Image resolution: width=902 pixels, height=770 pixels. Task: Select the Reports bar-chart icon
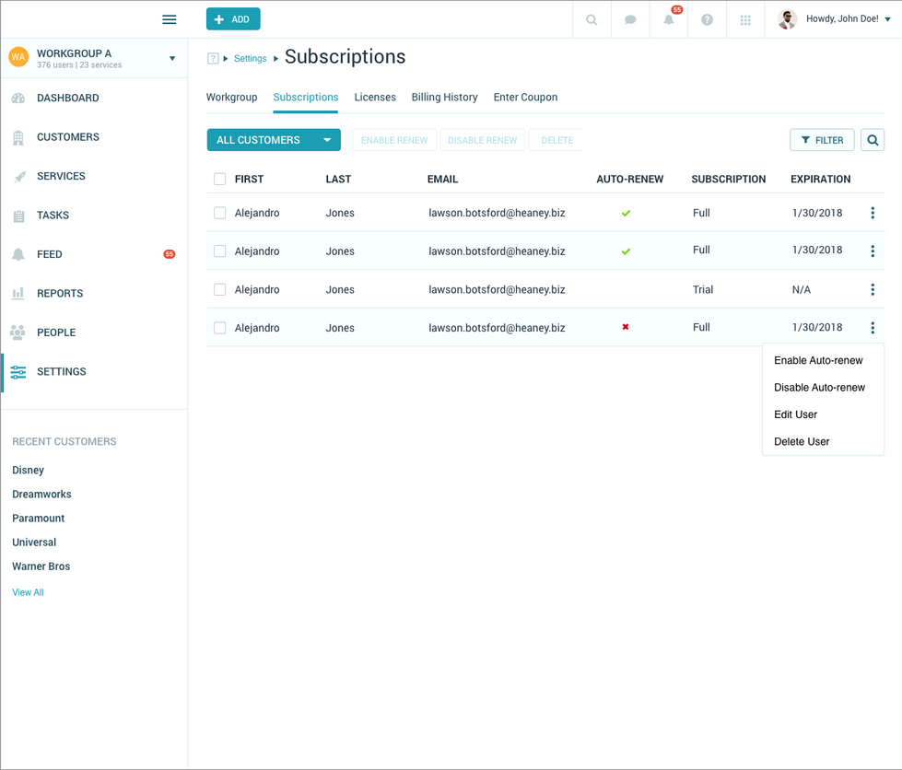click(20, 293)
